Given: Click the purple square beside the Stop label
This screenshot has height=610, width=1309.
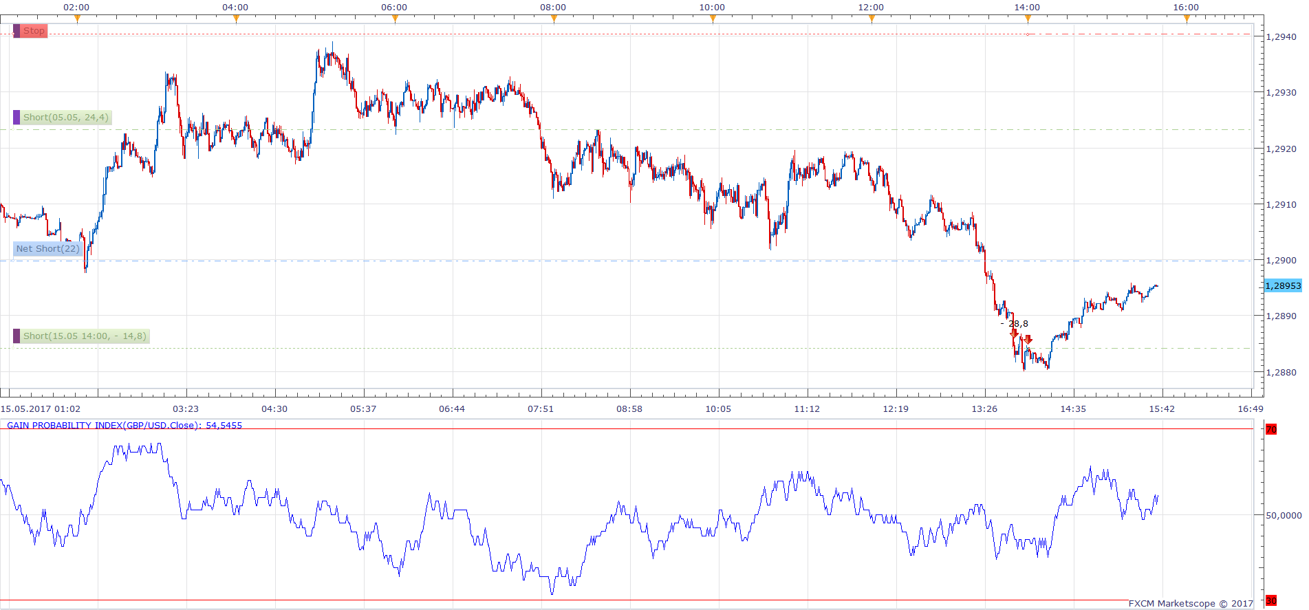Looking at the screenshot, I should point(17,31).
